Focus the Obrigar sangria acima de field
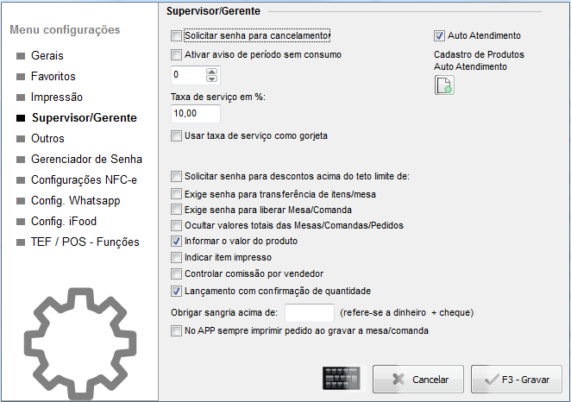The height and width of the screenshot is (402, 571). tap(310, 313)
